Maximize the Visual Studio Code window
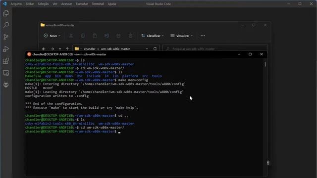This screenshot has height=178, width=317. [300, 4]
